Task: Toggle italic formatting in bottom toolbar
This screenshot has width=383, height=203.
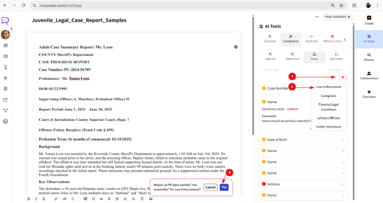Action: [36, 199]
